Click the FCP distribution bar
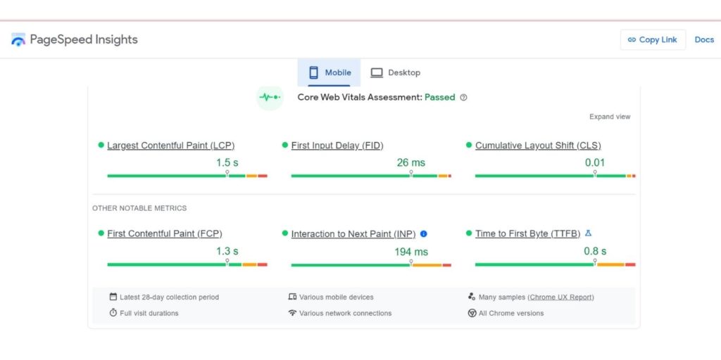 [x=187, y=264]
